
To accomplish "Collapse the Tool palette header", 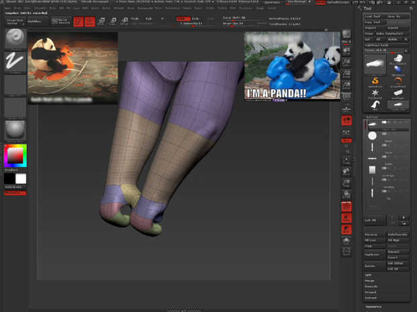I will (x=369, y=9).
